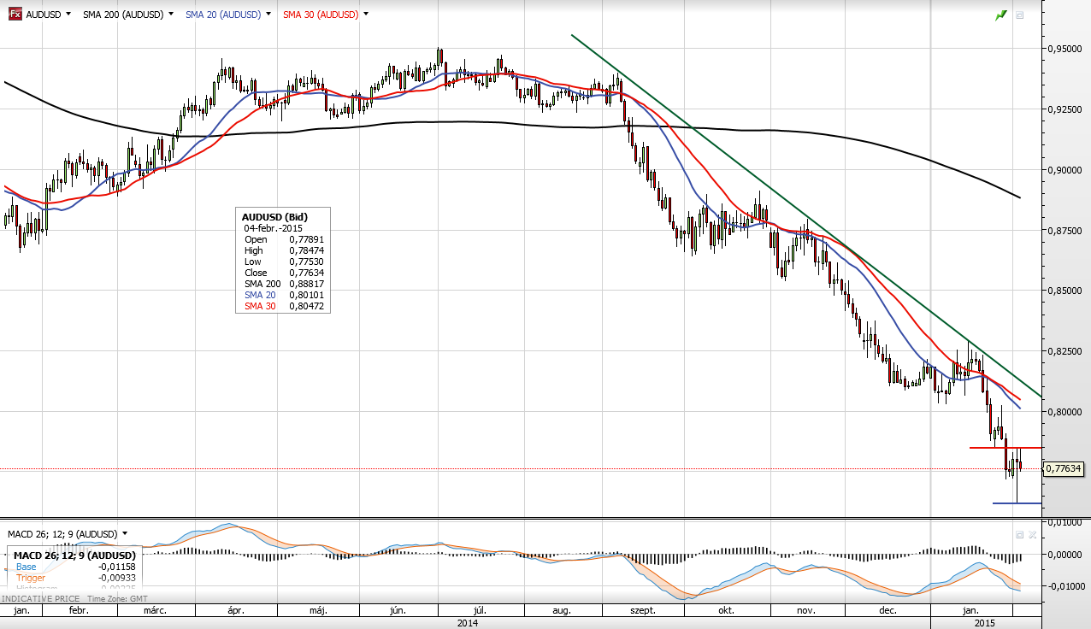Image resolution: width=1091 pixels, height=629 pixels.
Task: Click the -0,0100 MACD axis label
Action: point(1064,586)
